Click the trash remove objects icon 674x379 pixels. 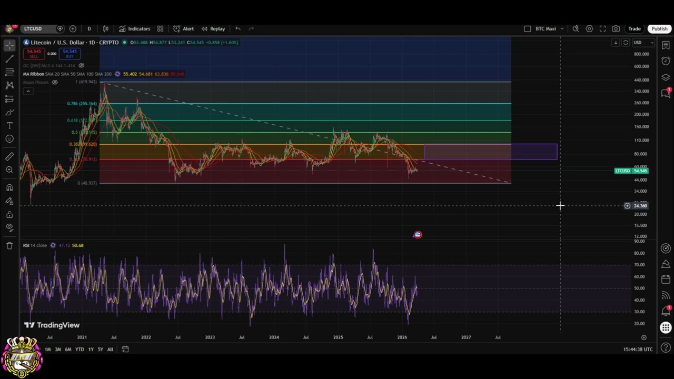tap(9, 245)
